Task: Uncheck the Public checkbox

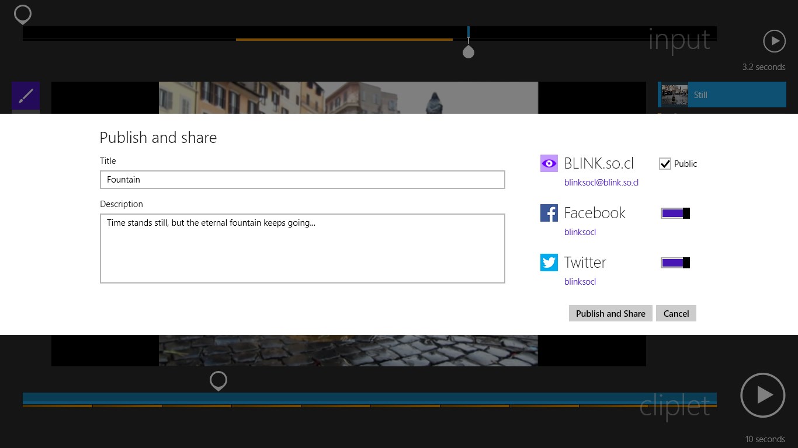Action: (665, 164)
